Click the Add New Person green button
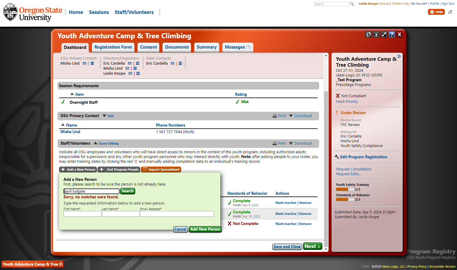 205,229
